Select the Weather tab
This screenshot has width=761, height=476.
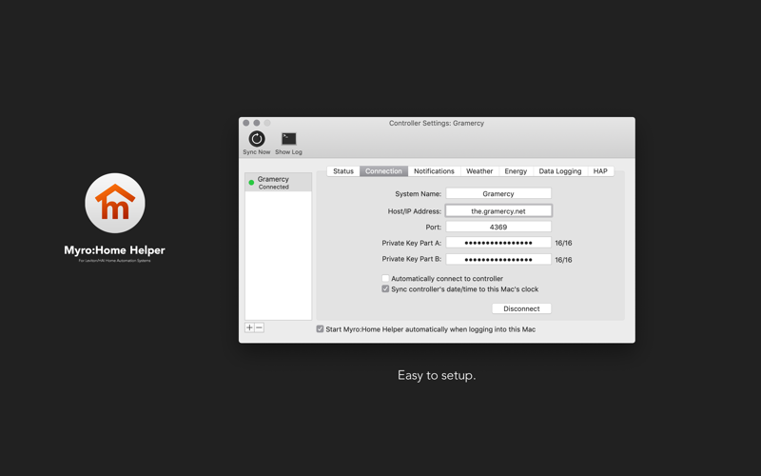tap(479, 171)
